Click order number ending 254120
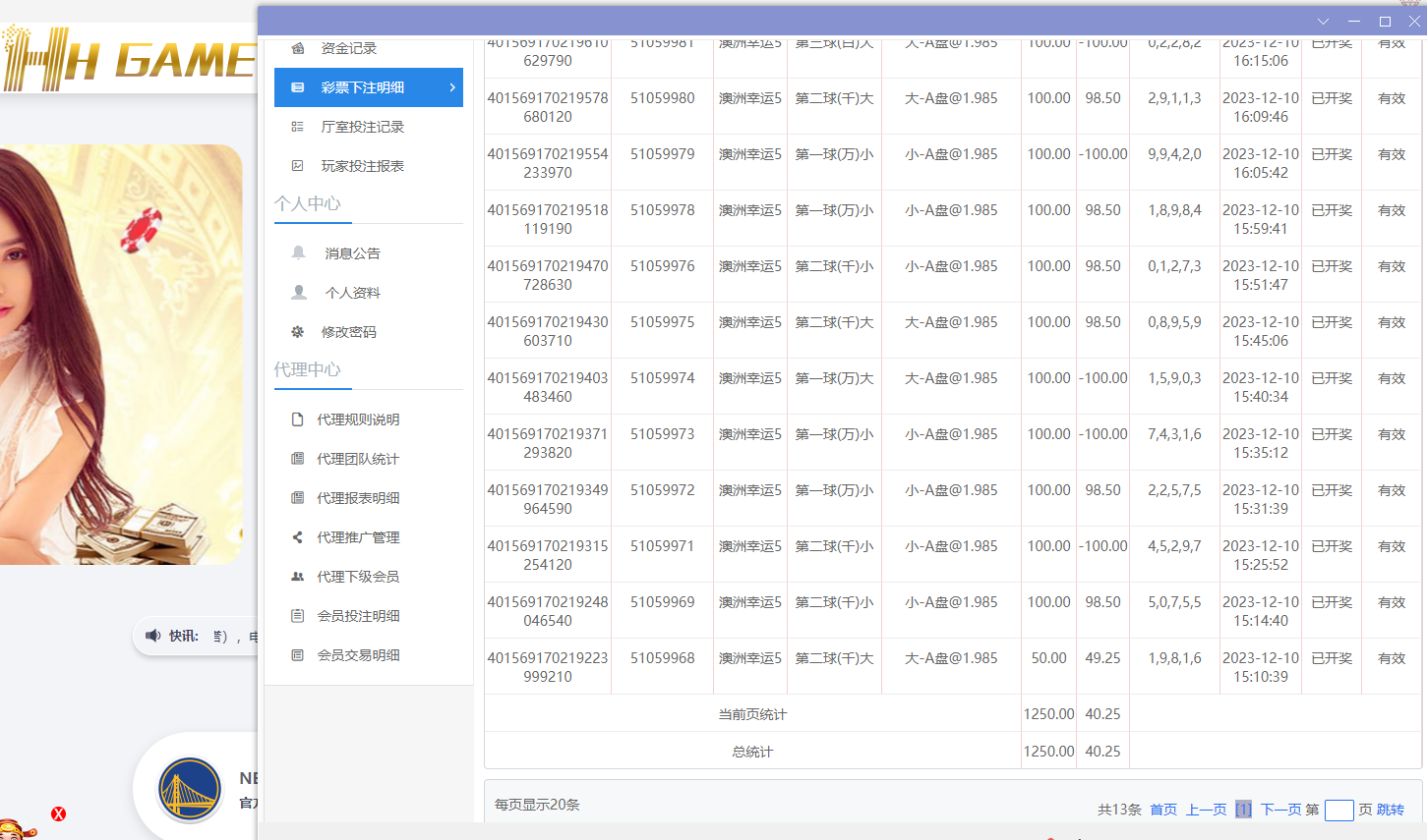Viewport: 1427px width, 840px height. (x=548, y=555)
